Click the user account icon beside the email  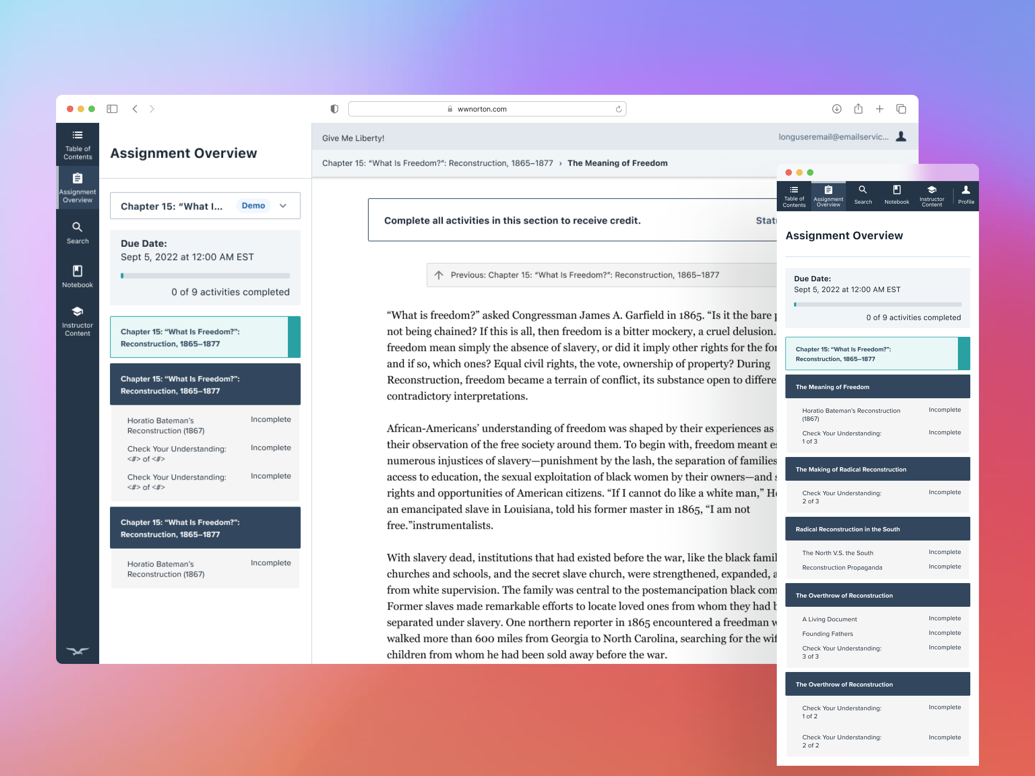point(901,137)
